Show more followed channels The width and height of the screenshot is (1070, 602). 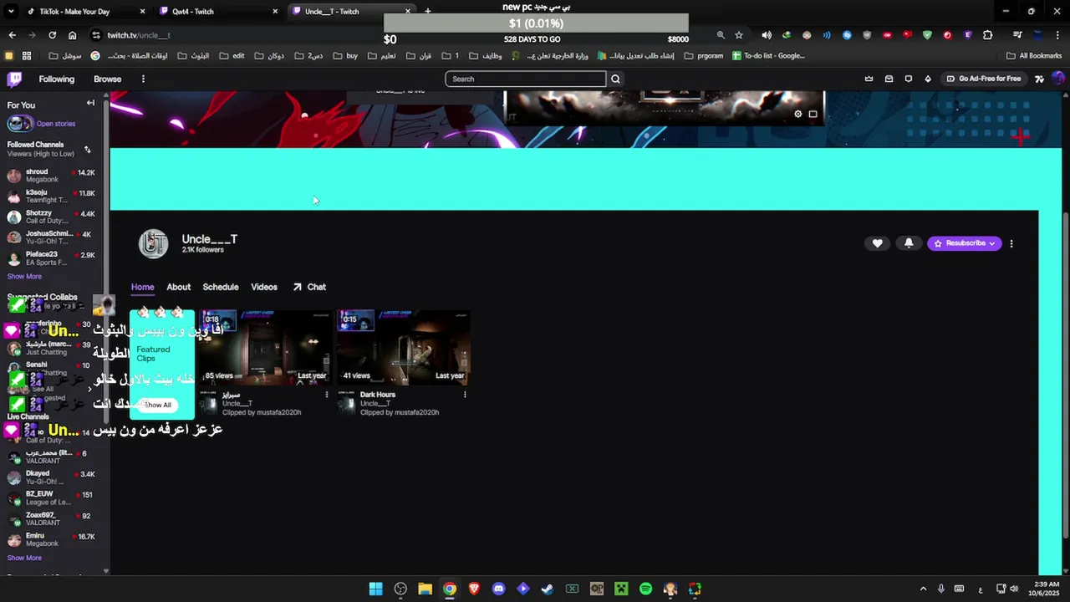tap(24, 276)
